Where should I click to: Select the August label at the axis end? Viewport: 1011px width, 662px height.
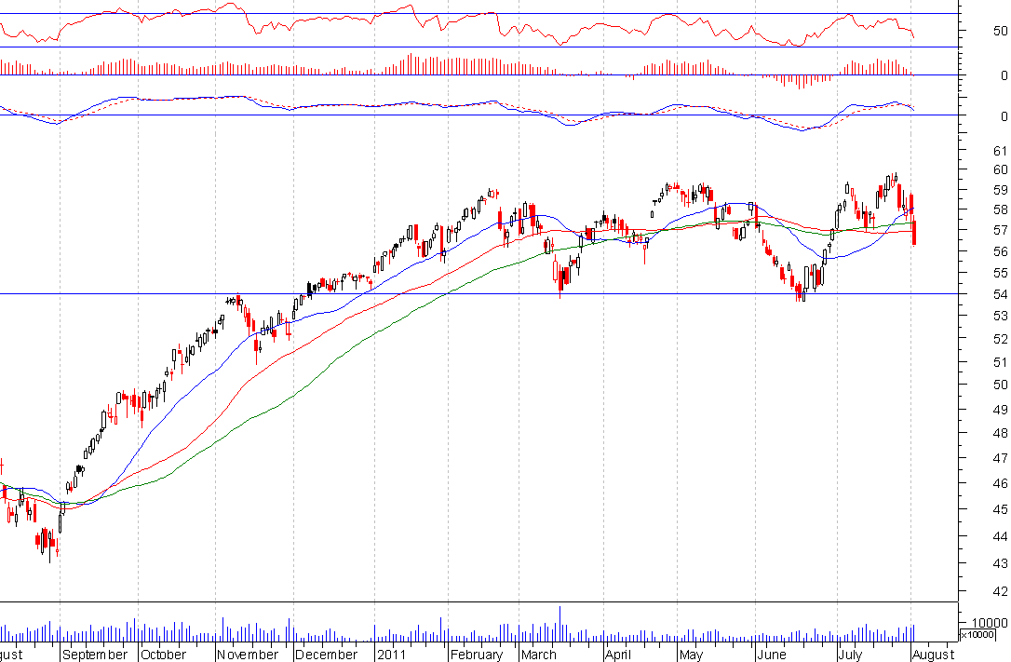tap(934, 655)
